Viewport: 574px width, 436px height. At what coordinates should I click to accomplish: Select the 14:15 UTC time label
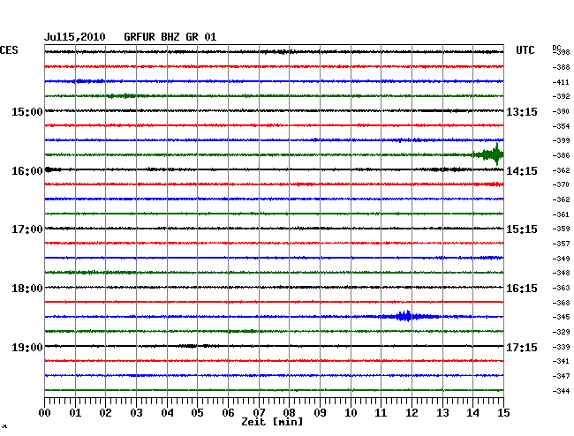[522, 171]
